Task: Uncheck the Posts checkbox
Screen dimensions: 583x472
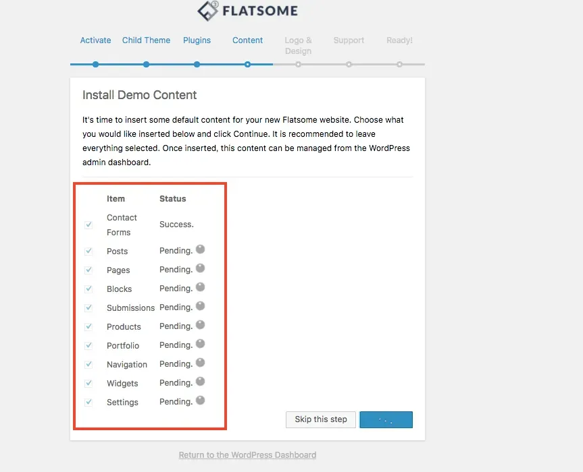Action: point(88,252)
